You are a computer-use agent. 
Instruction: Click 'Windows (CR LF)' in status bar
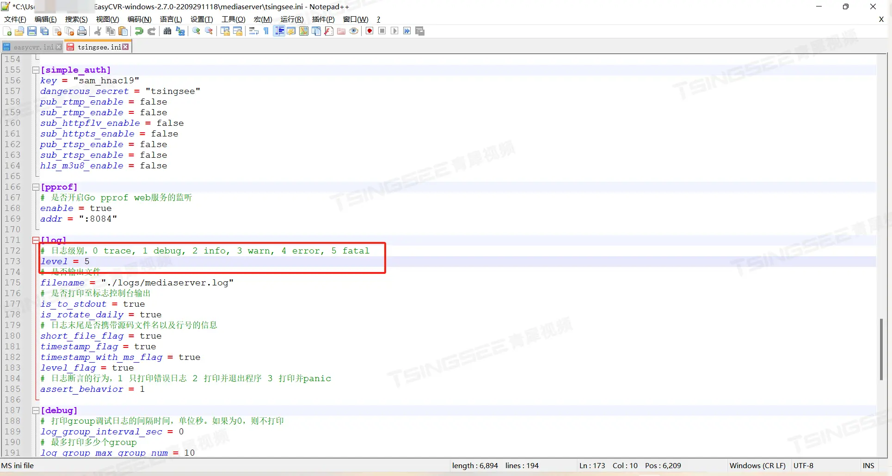(757, 466)
